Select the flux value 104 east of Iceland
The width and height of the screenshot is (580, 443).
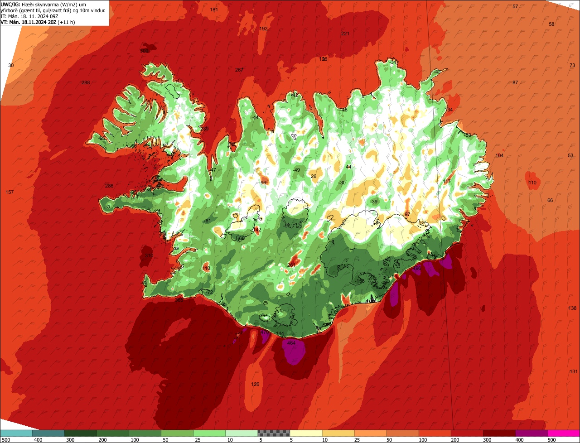tap(499, 155)
